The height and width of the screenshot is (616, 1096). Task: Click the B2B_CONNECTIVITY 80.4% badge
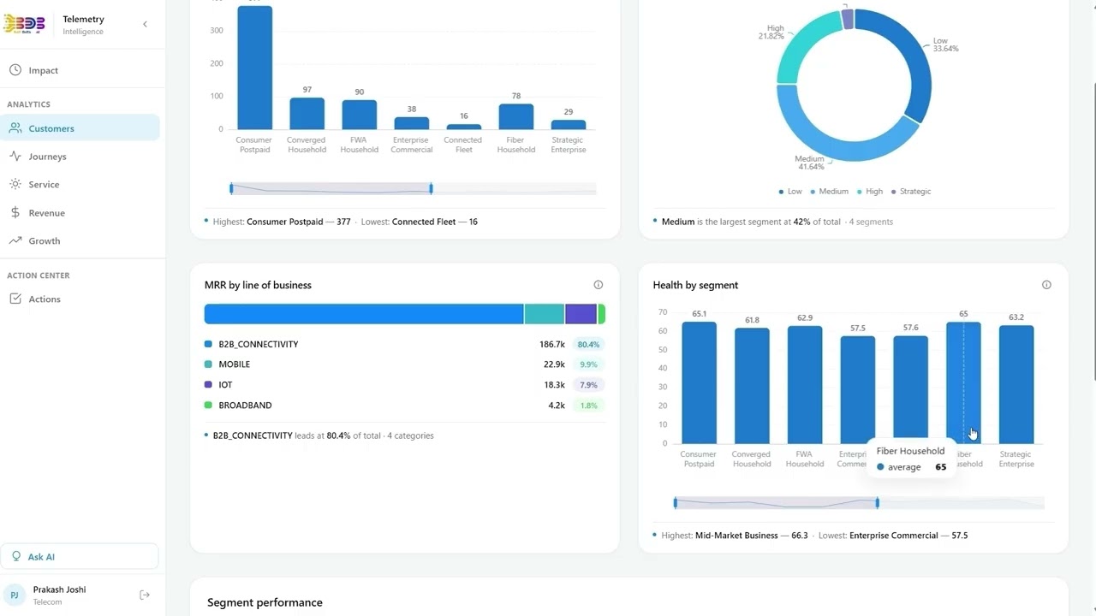[x=588, y=345]
